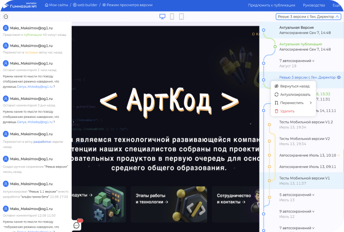This screenshot has width=344, height=232.
Task: Select the Актуальная публикация entry
Action: point(301,47)
